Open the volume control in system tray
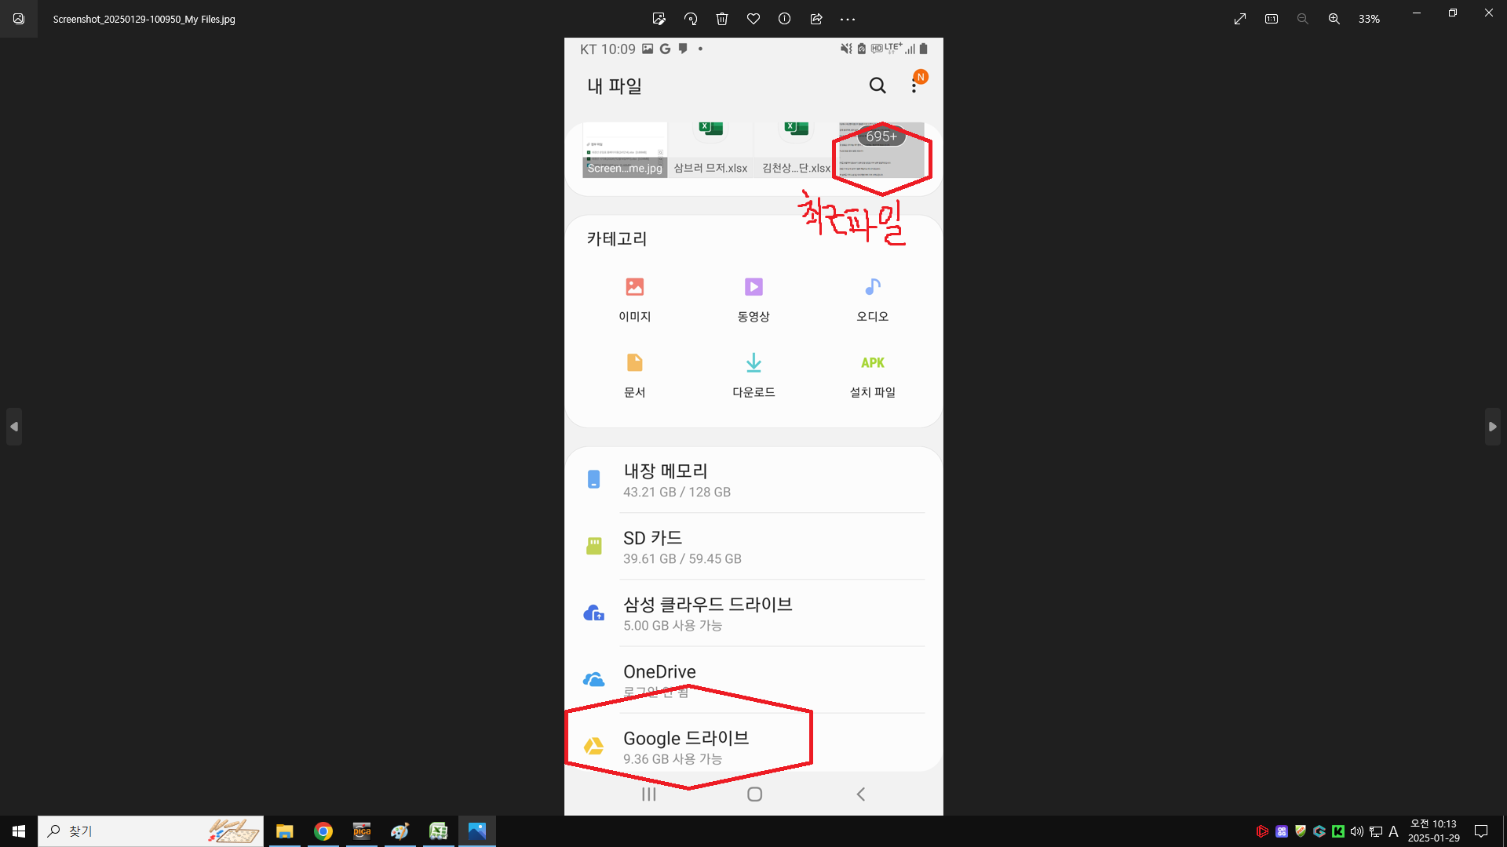 [x=1356, y=831]
